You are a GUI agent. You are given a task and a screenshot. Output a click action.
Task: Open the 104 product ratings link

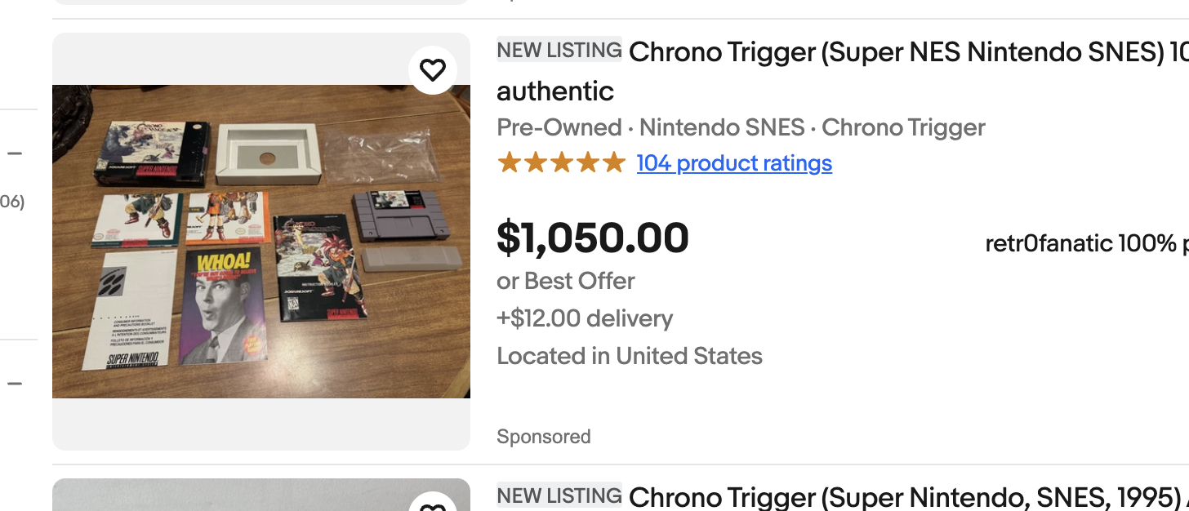(734, 163)
